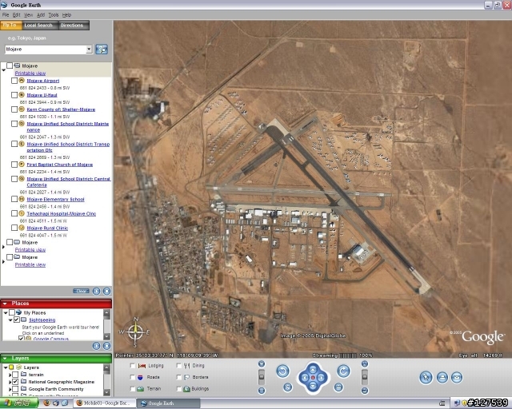Rotate the view counter-clockwise

pos(282,371)
